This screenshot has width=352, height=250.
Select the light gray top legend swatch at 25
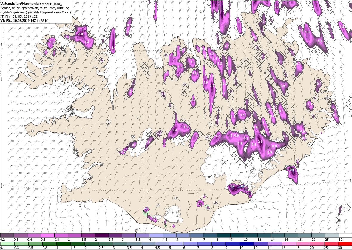[x=332, y=235]
